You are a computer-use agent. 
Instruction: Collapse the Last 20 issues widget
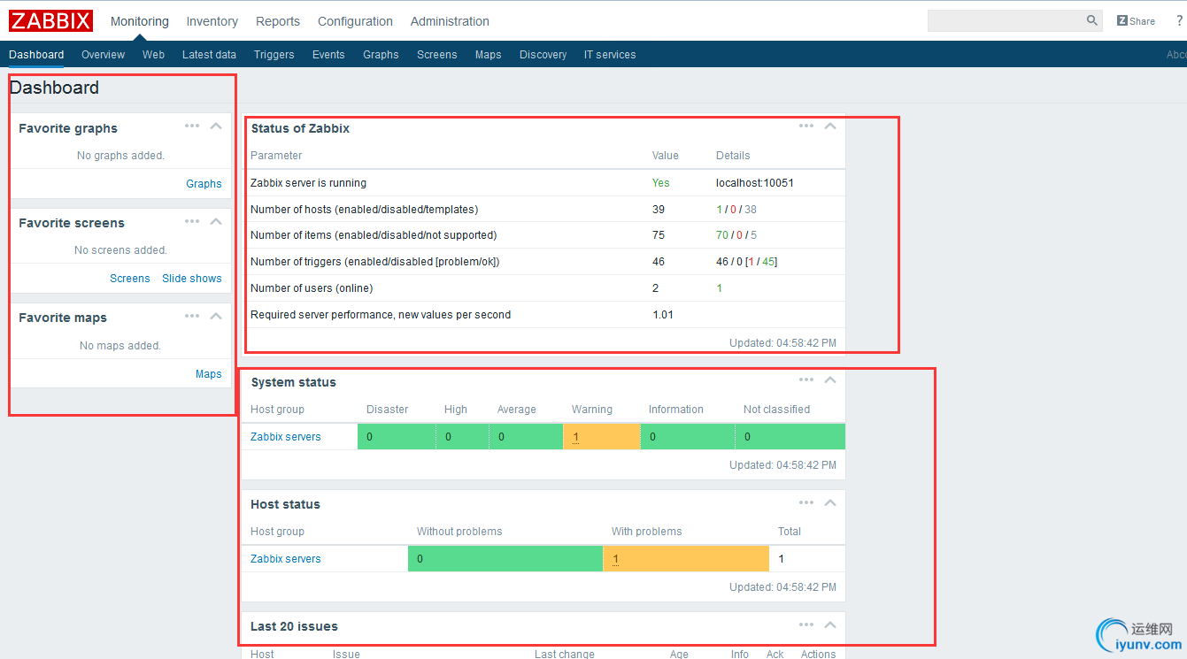[830, 625]
